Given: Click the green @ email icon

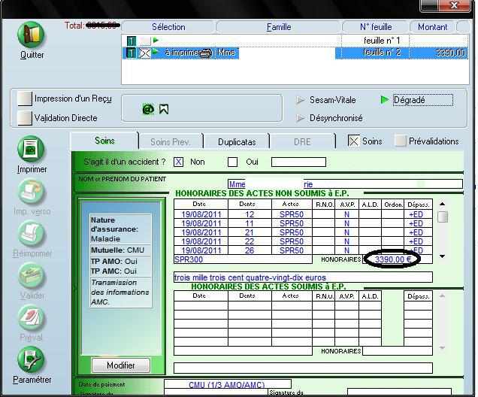Looking at the screenshot, I should [x=148, y=109].
